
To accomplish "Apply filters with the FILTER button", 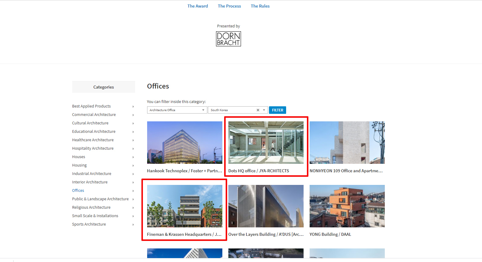I will [277, 110].
